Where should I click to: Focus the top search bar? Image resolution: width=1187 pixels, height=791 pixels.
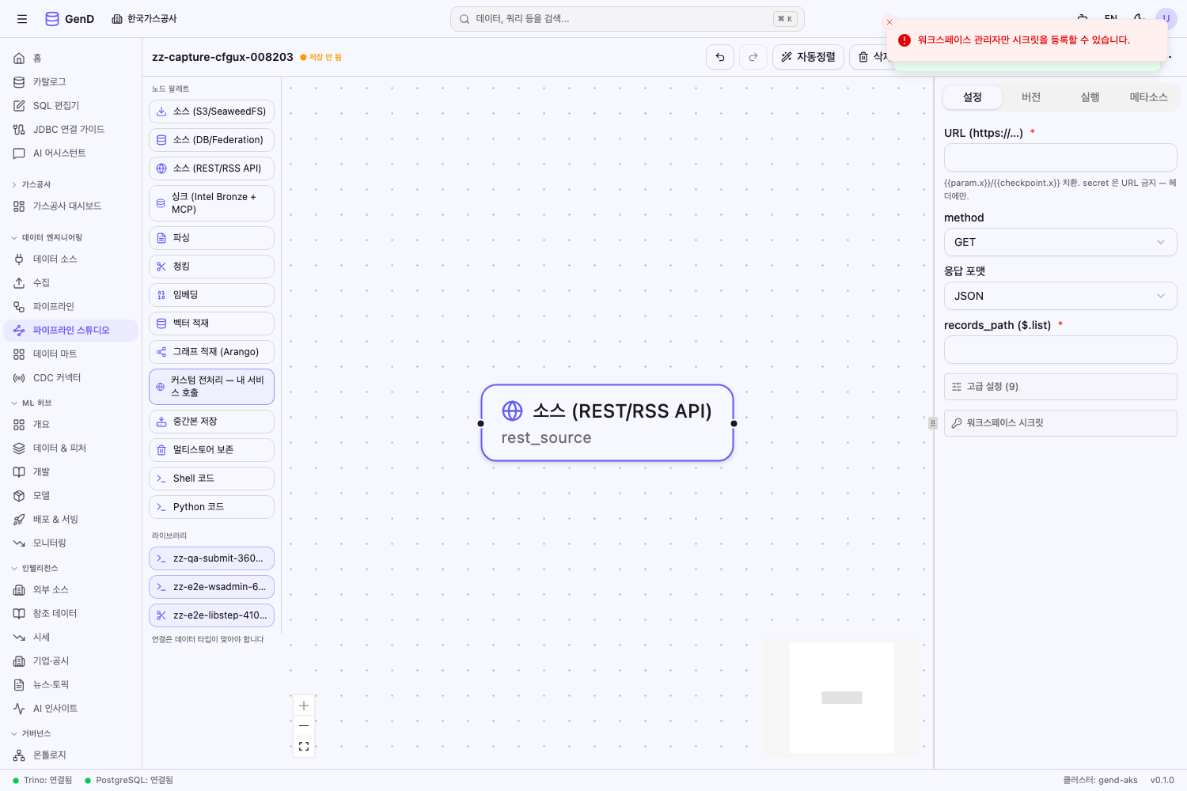pos(628,19)
